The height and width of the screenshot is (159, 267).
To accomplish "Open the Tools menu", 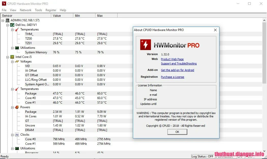I will 38,10.
